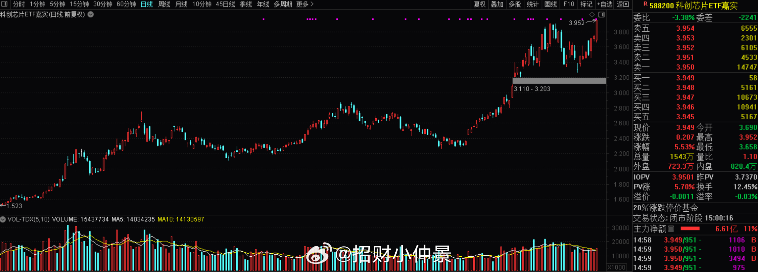Viewport: 758px width, 272px height.
Task: Click the 3.952 high price label on the chart
Action: point(577,23)
